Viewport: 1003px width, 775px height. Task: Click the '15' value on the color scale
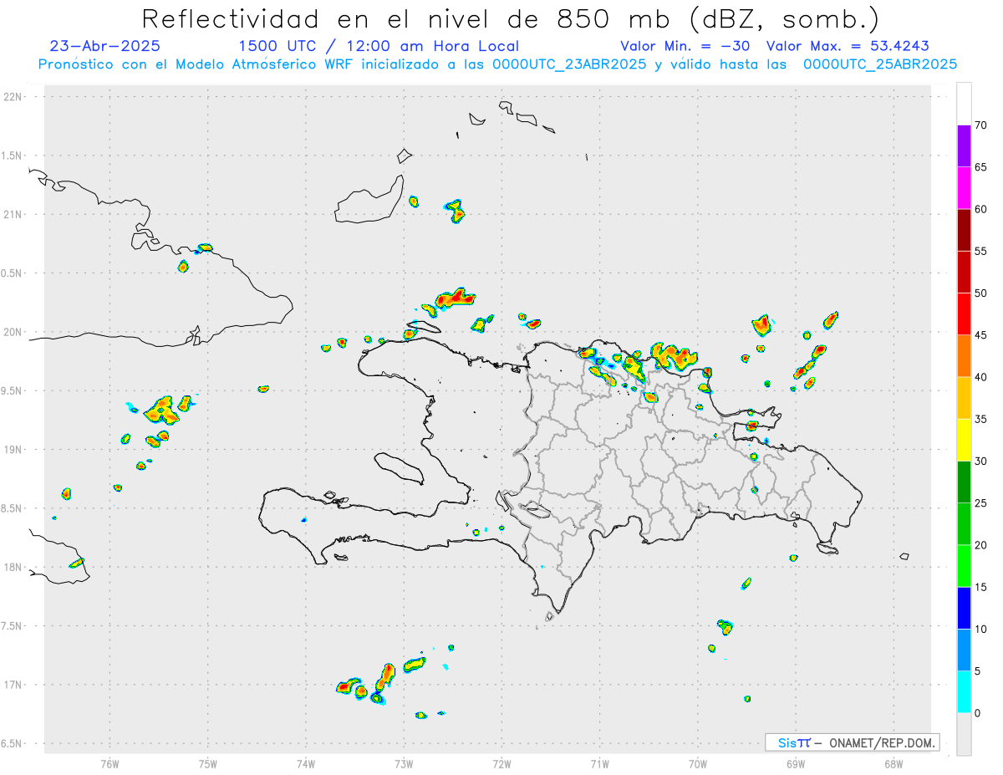click(x=980, y=587)
